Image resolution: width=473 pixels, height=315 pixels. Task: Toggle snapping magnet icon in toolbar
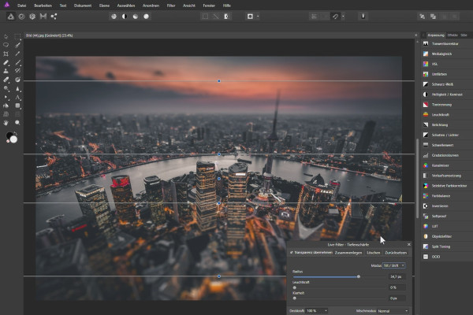point(336,17)
